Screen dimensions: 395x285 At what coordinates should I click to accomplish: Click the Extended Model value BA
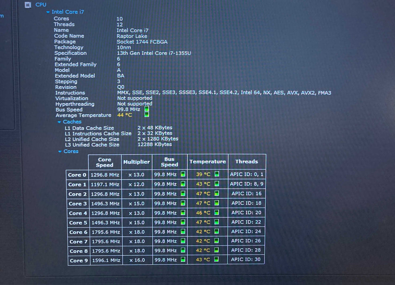coord(121,76)
